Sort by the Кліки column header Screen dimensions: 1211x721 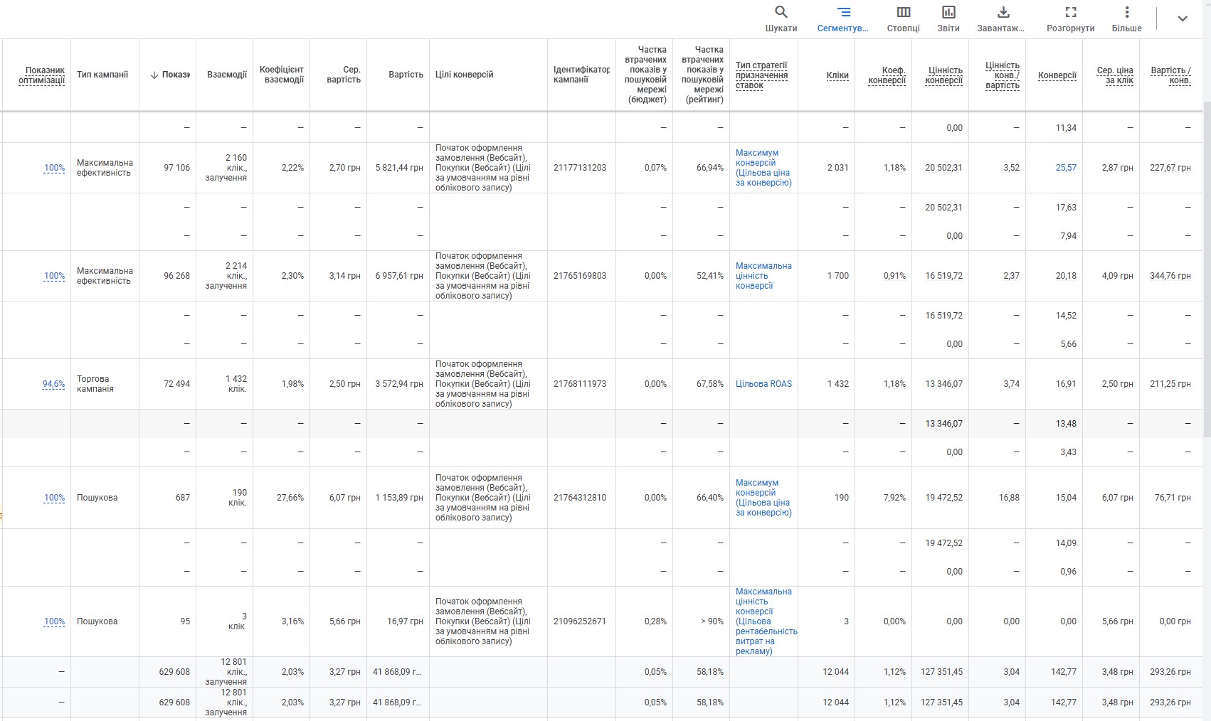(x=837, y=75)
